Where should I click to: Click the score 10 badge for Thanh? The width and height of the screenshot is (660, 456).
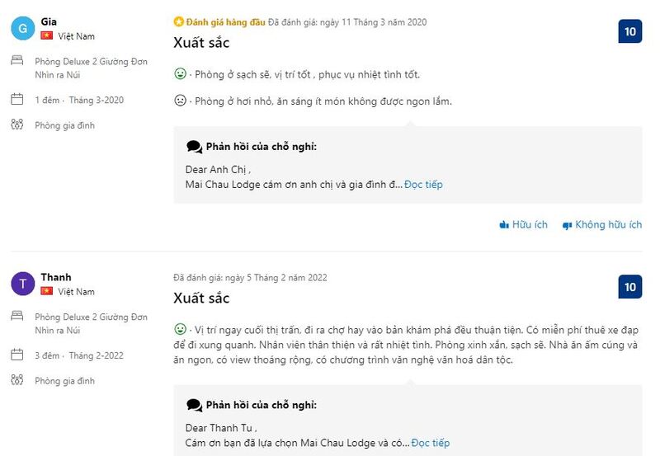(x=629, y=287)
